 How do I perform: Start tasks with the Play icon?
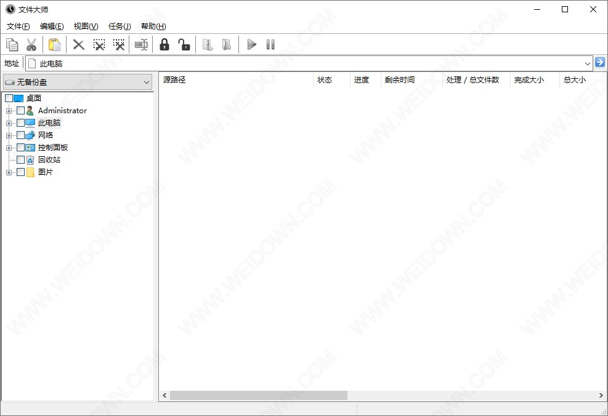[251, 44]
